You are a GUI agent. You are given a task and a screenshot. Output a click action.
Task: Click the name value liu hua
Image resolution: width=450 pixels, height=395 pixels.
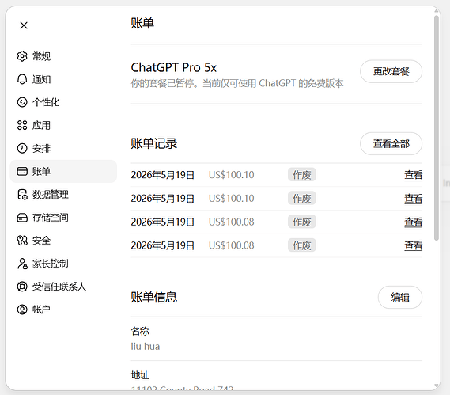point(146,347)
